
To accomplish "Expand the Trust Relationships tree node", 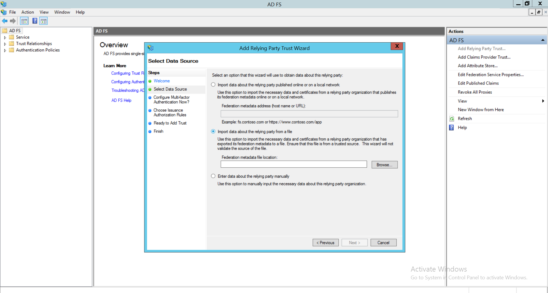I will pyautogui.click(x=5, y=43).
